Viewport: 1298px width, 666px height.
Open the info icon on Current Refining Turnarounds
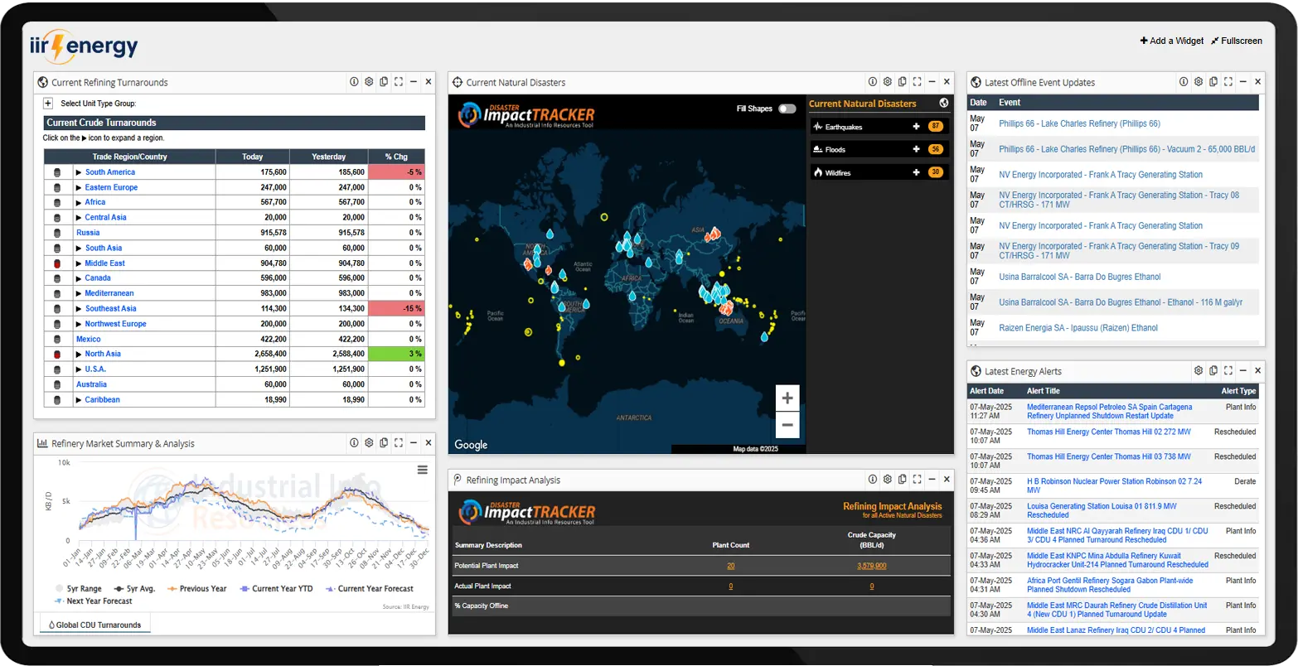click(x=353, y=81)
